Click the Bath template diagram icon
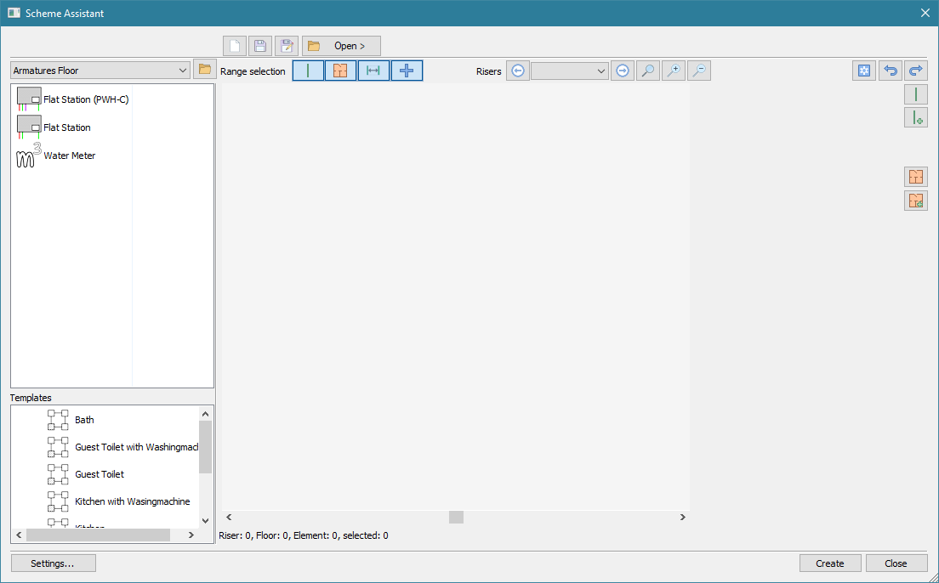 pos(58,420)
